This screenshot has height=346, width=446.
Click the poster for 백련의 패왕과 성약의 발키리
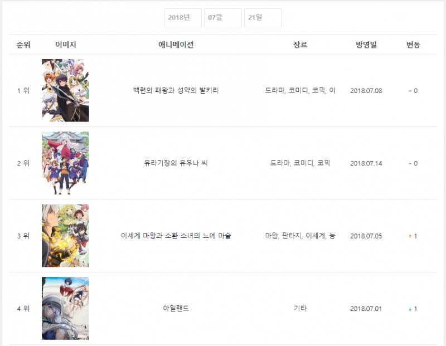pyautogui.click(x=65, y=90)
